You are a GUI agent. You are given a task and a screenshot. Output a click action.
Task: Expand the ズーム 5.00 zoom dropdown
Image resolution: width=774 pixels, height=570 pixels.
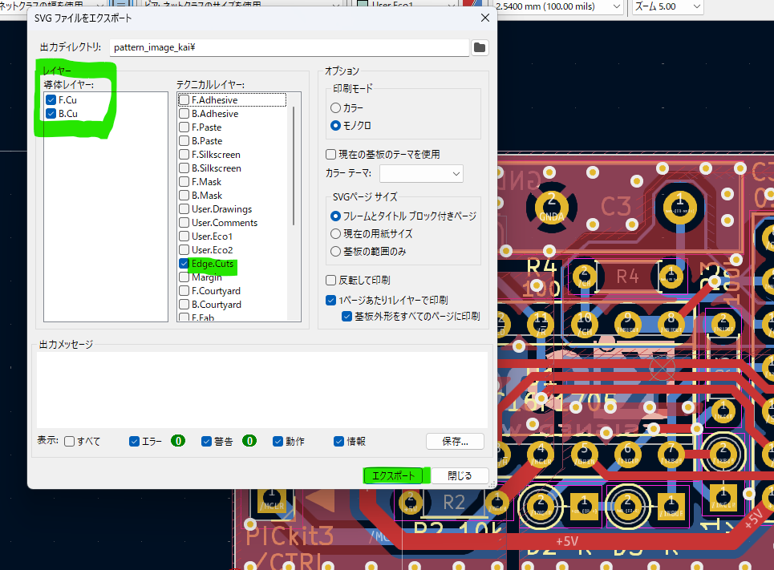667,6
